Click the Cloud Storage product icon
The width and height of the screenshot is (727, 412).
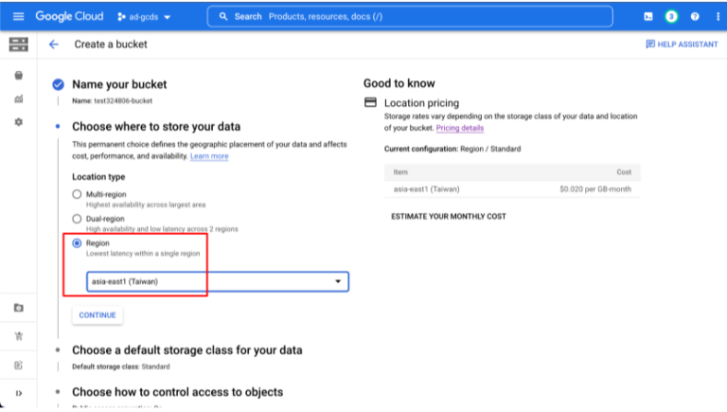19,45
